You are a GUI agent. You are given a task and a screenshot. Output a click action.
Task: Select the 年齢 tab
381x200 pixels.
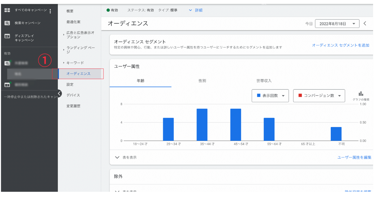tap(140, 81)
